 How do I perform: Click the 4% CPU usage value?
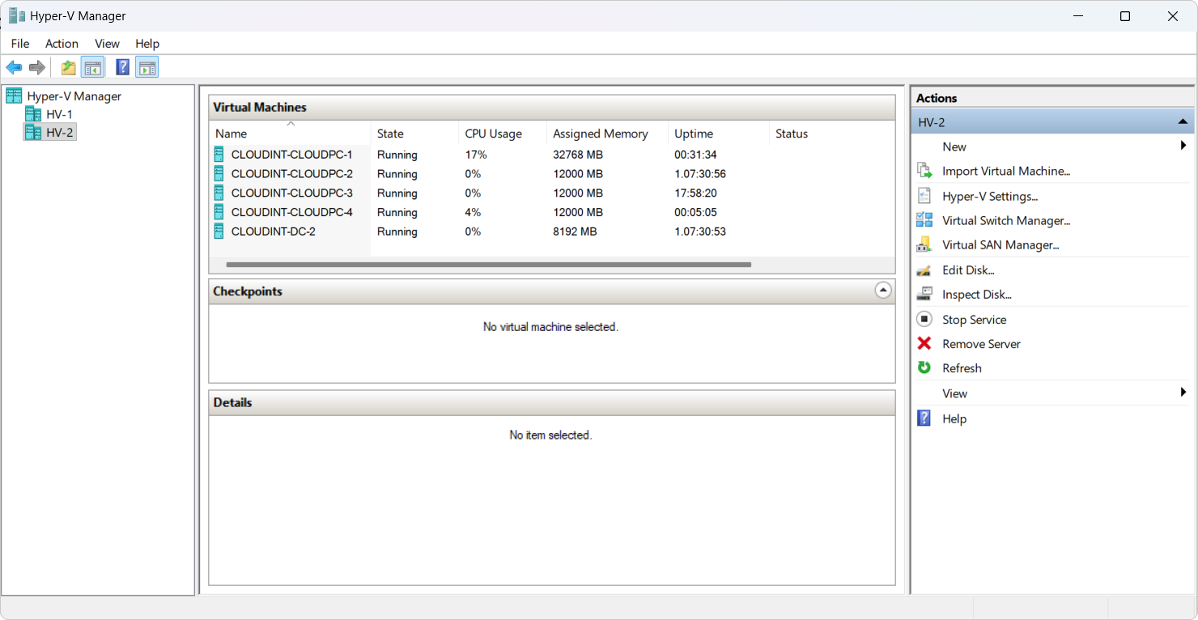473,212
